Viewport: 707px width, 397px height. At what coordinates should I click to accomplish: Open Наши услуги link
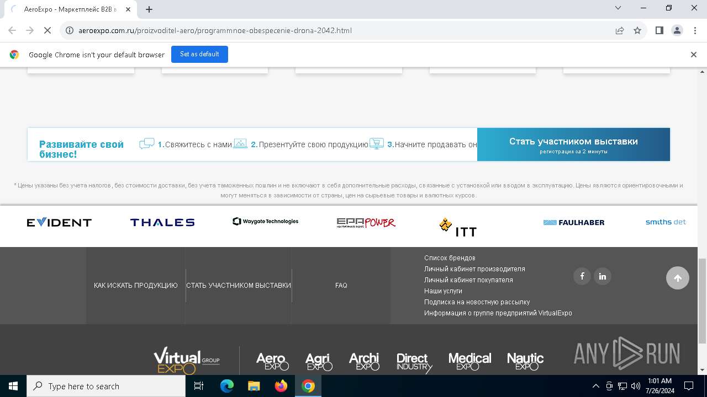pos(443,291)
